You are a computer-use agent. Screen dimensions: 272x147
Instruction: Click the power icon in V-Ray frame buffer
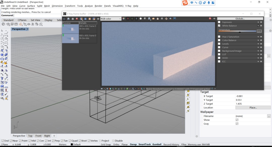64,19
